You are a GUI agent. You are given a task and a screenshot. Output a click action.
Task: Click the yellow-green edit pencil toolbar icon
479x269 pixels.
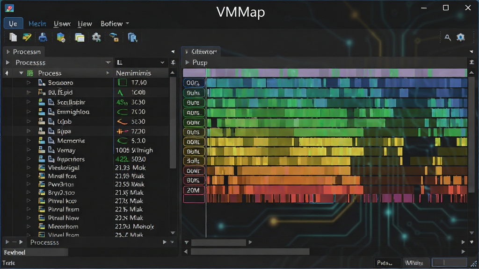(27, 37)
